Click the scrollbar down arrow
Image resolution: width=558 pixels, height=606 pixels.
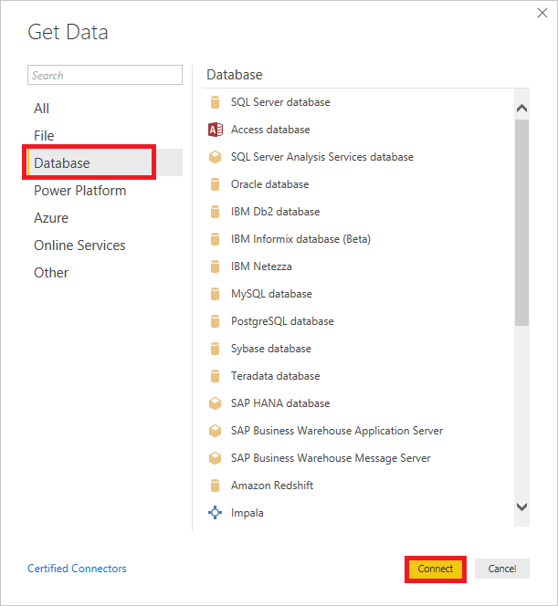tap(521, 507)
